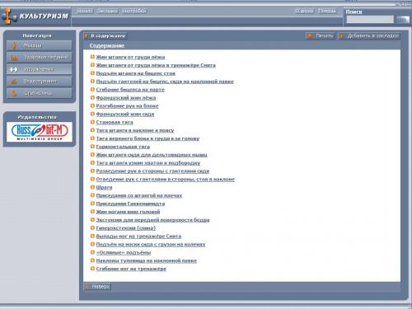Click the search go button beside Поиск field

pyautogui.click(x=402, y=20)
